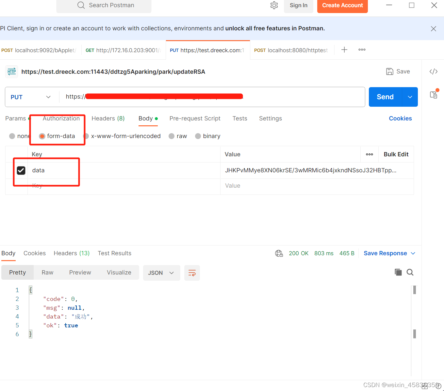
Task: Click the Save disk icon
Action: pos(390,71)
